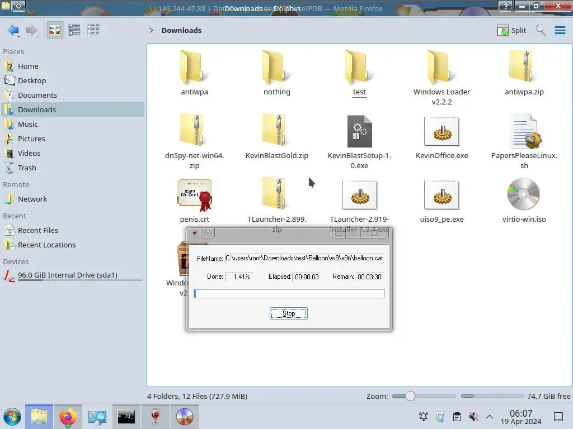
Task: Open the disc application taskbar icon
Action: [185, 417]
